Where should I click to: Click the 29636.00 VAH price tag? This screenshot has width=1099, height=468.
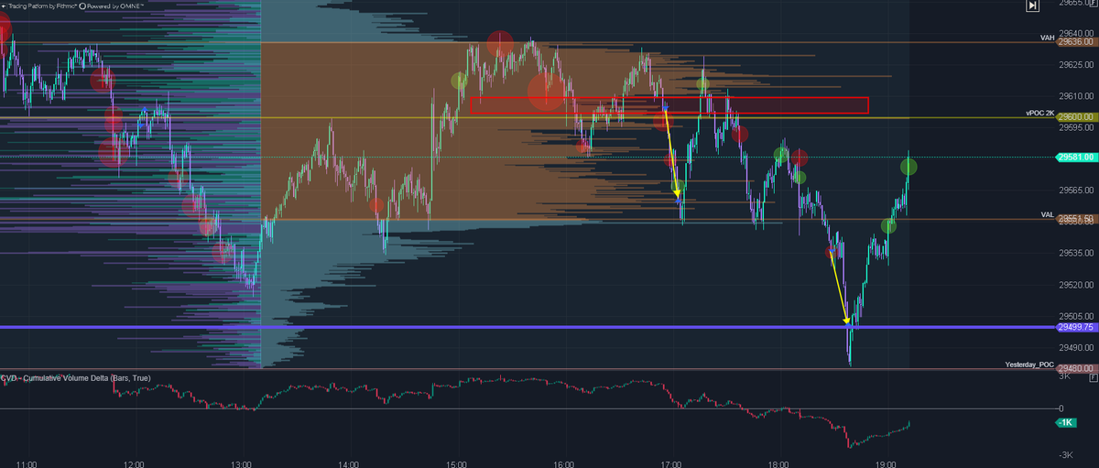coord(1076,42)
